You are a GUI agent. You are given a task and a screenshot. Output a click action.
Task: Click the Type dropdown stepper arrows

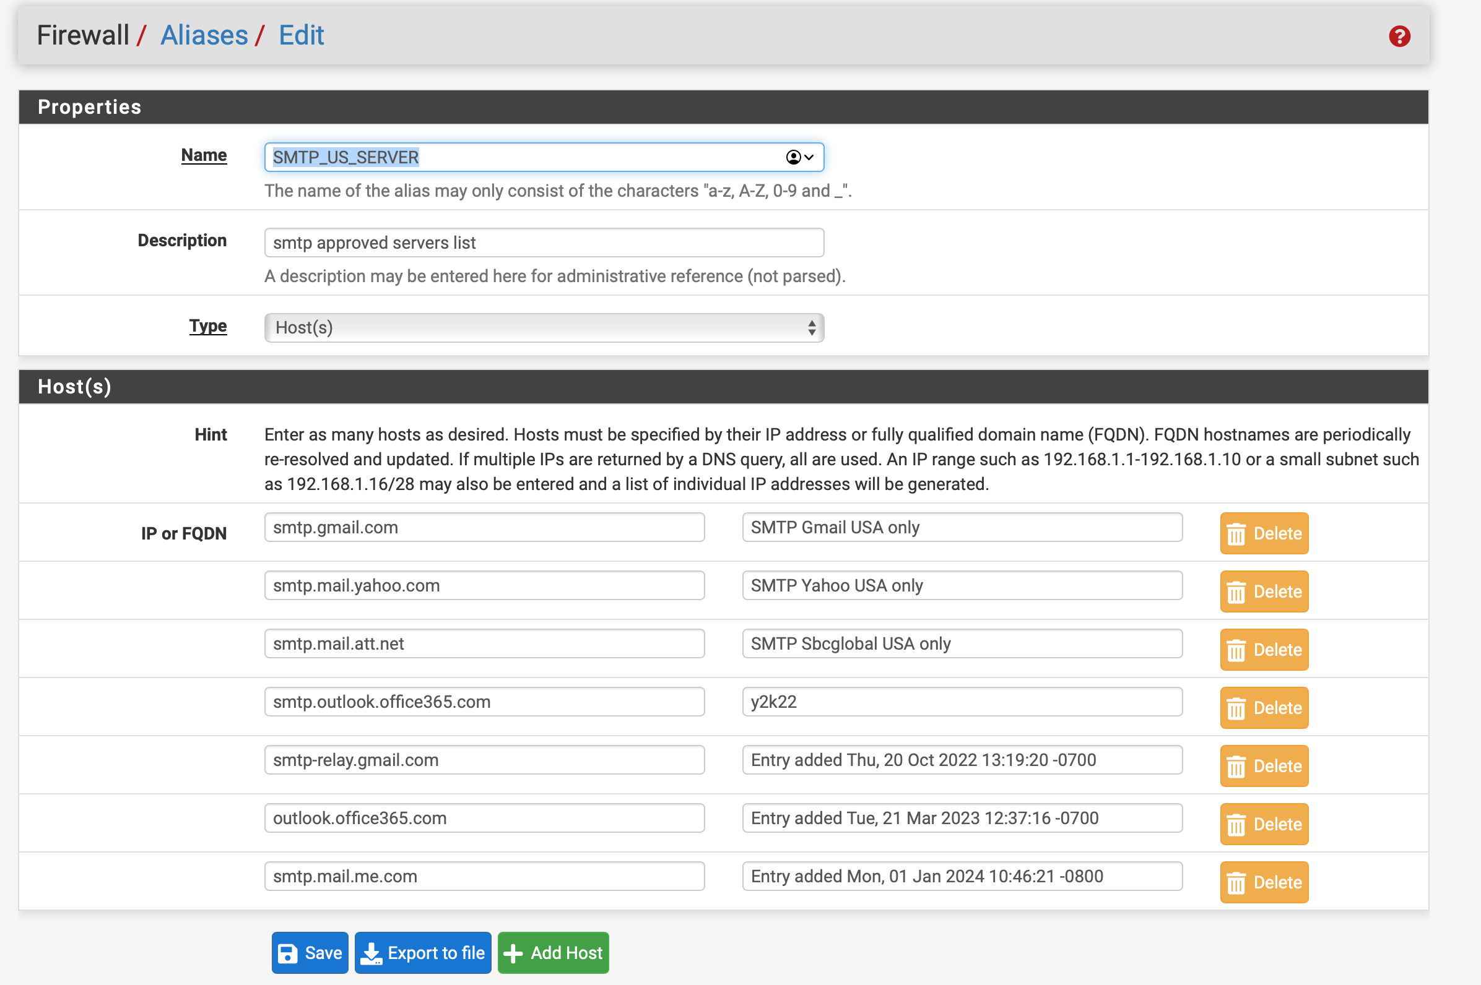click(812, 328)
